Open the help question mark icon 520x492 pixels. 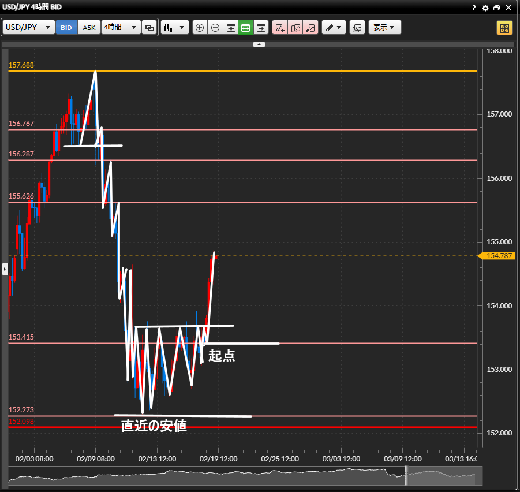(474, 8)
